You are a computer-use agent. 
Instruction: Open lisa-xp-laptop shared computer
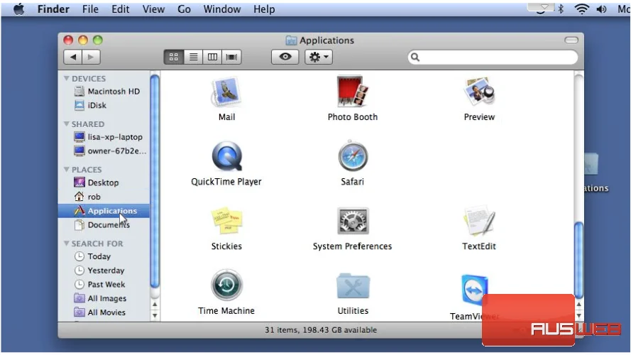[x=109, y=137]
